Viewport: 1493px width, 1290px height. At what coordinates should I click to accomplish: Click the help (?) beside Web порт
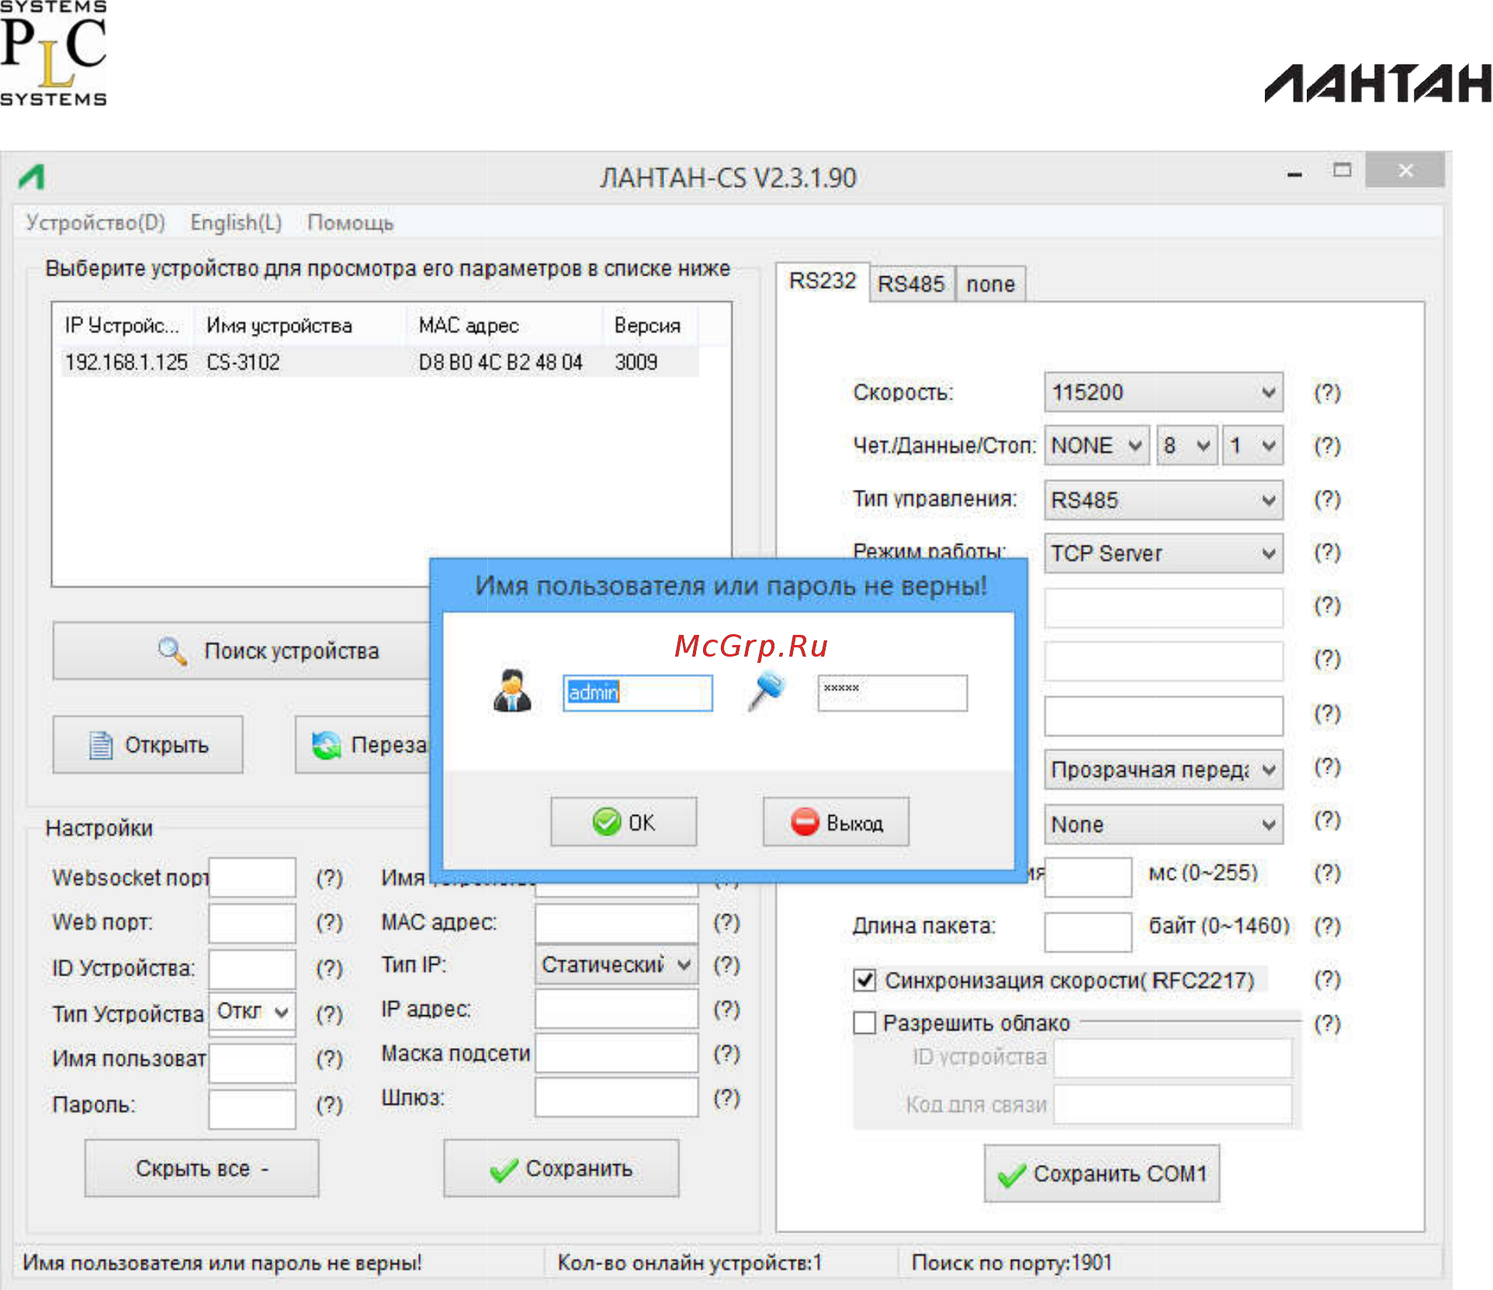329,922
